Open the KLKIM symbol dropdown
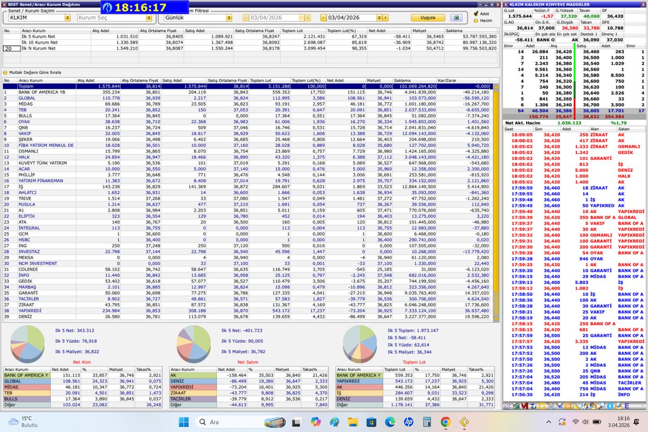This screenshot has width=648, height=432. pyautogui.click(x=67, y=17)
